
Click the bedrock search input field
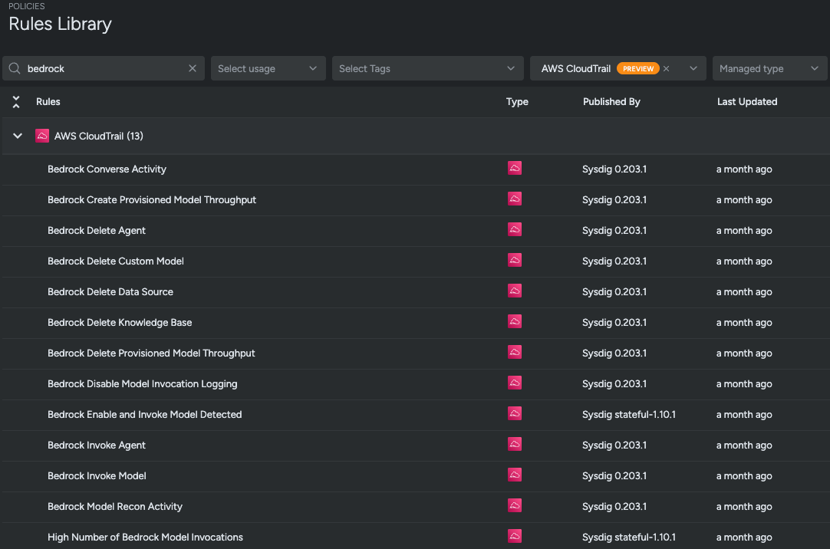tap(104, 68)
